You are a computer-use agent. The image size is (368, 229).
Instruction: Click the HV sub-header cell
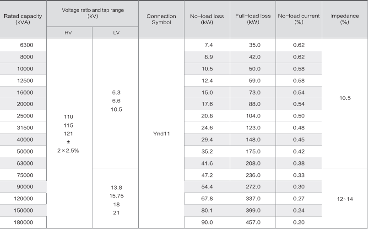[x=69, y=33]
